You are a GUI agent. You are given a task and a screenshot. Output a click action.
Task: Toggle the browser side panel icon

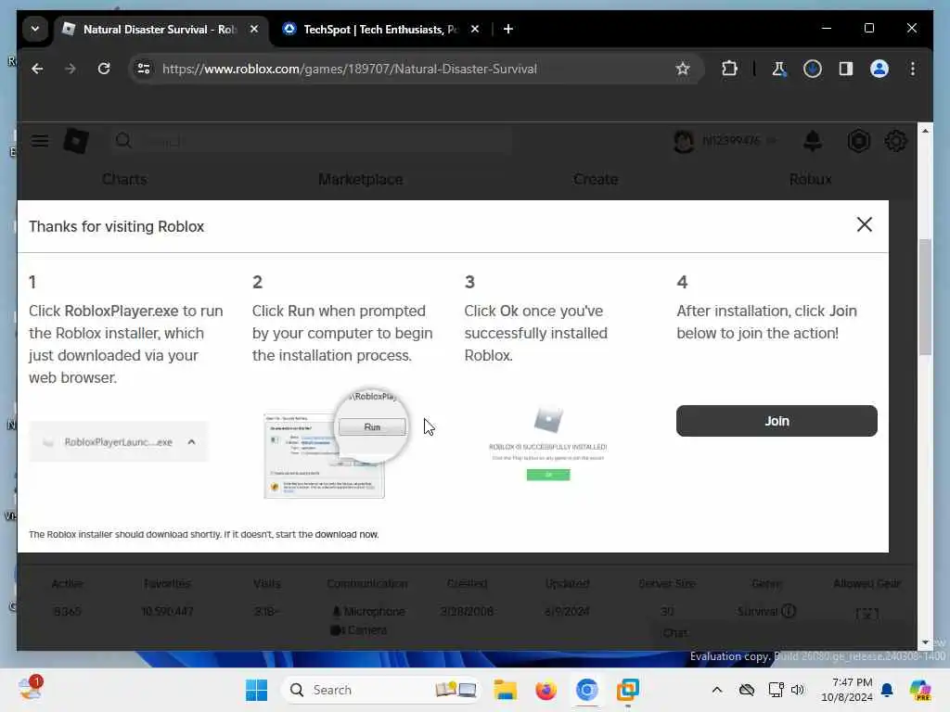click(x=846, y=69)
